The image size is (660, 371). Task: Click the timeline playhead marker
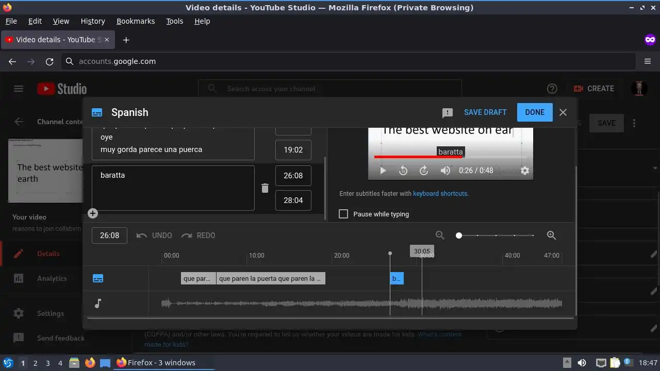coord(390,254)
